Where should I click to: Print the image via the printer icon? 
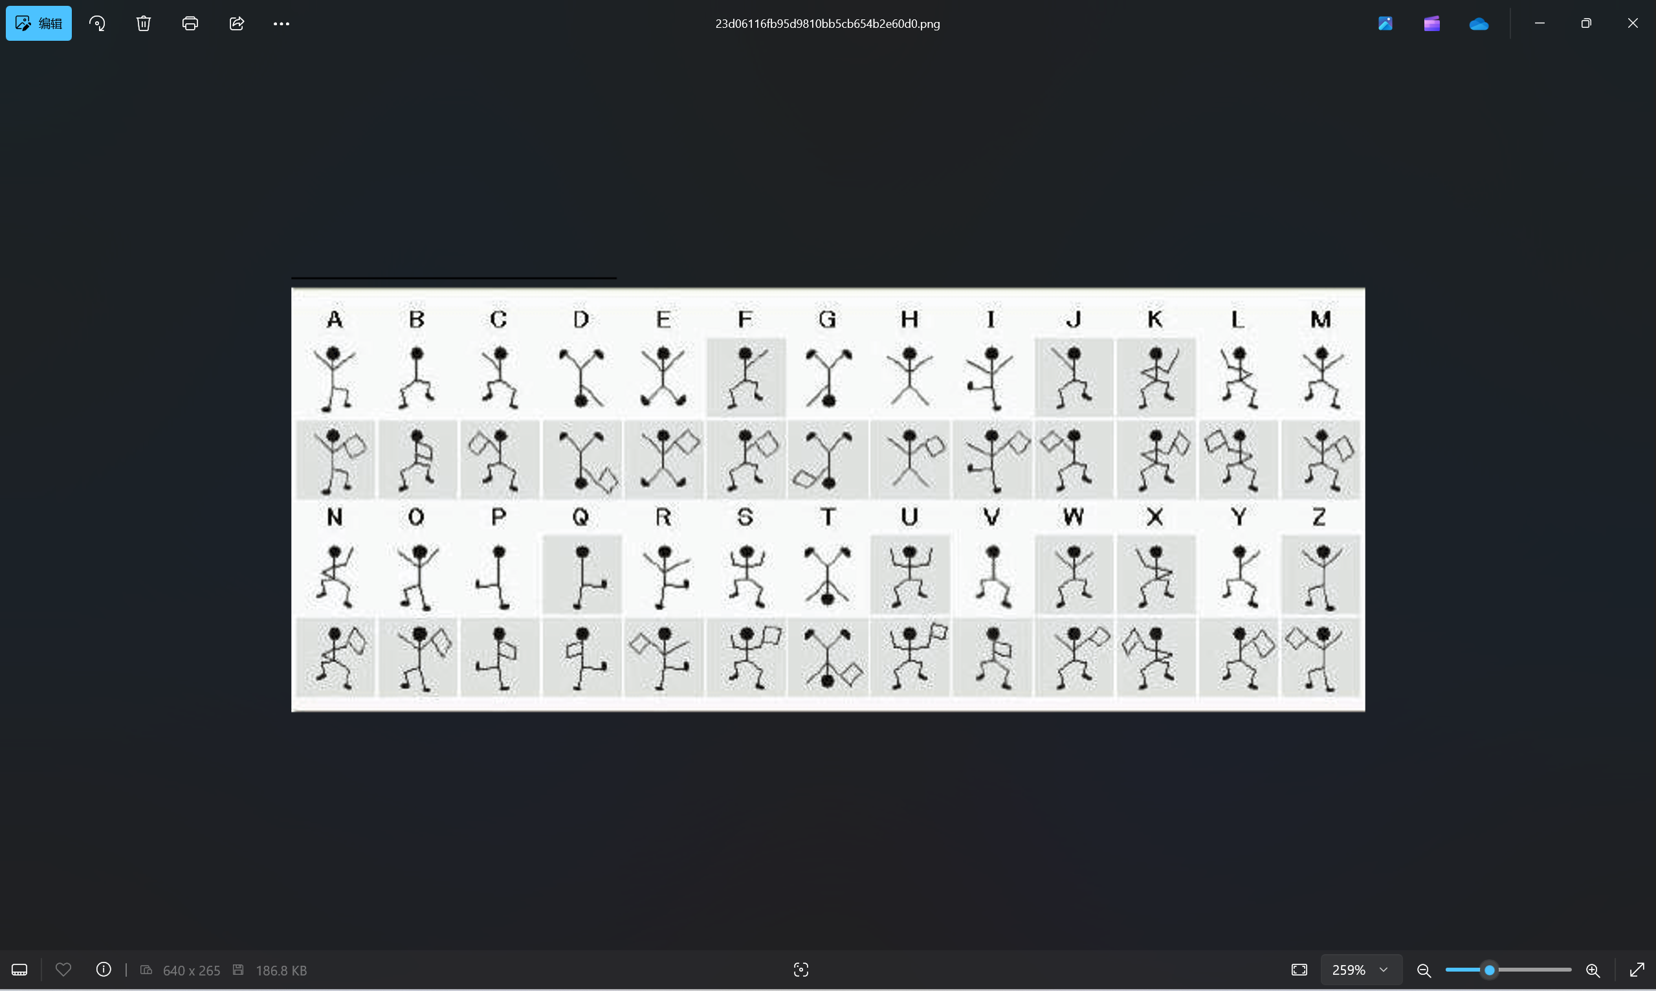click(190, 23)
